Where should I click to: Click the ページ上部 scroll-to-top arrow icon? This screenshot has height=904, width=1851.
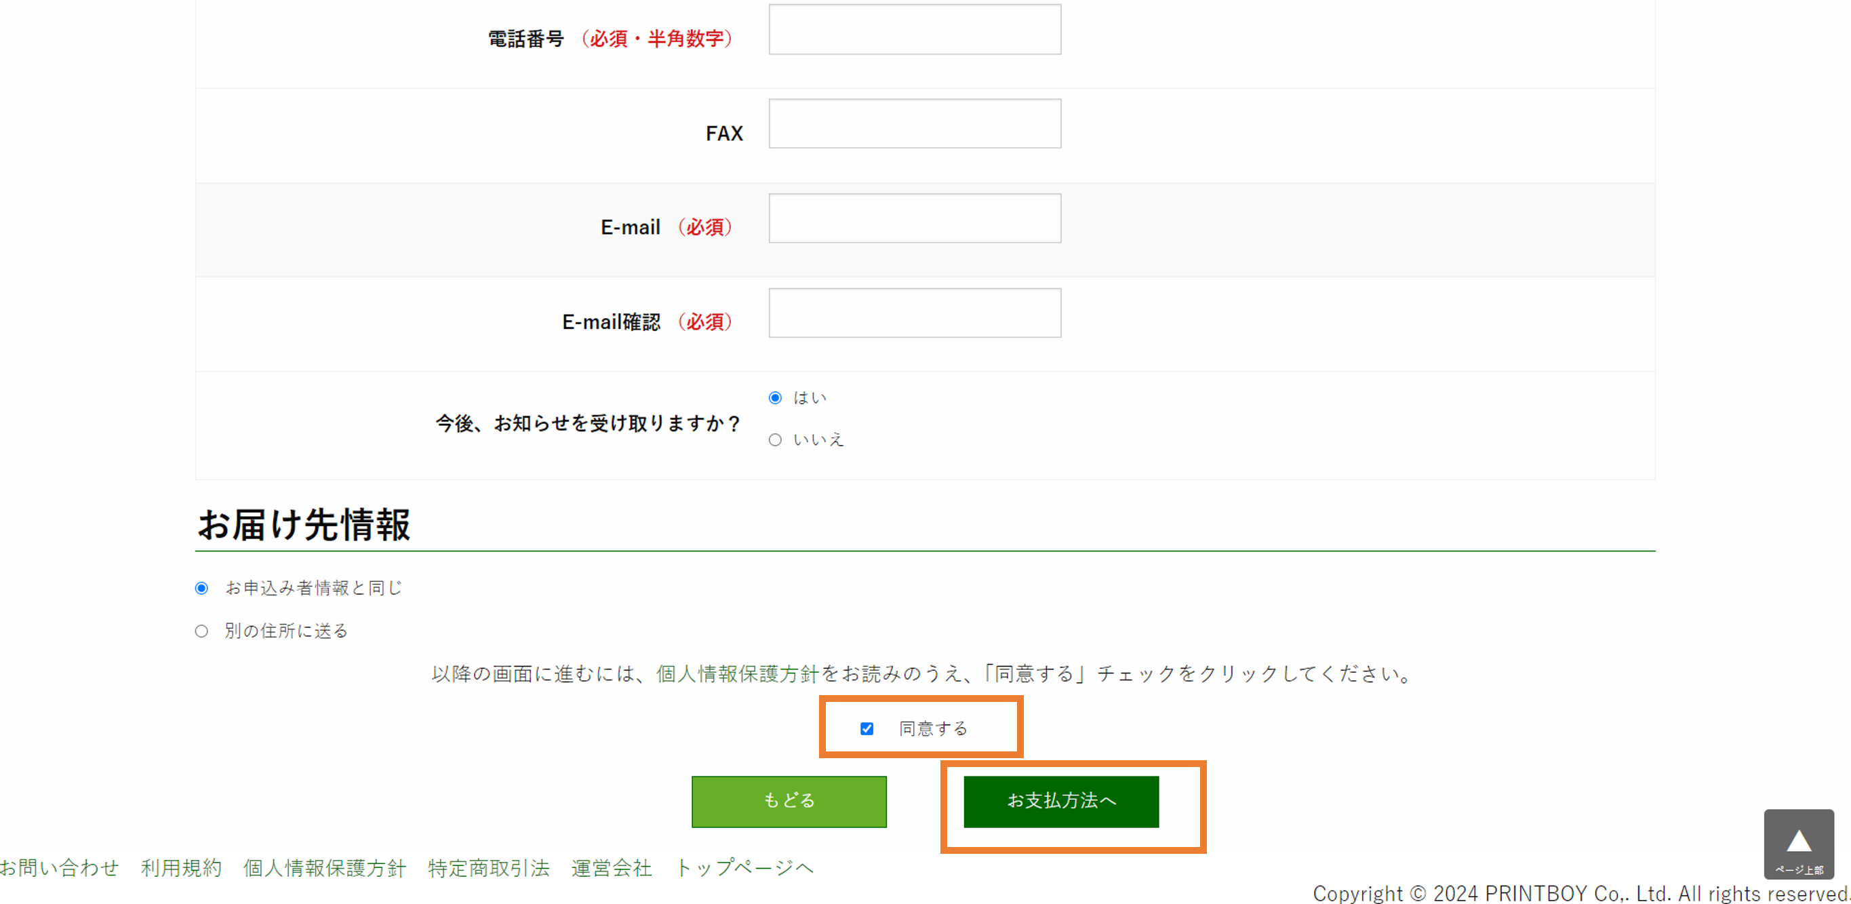point(1800,841)
